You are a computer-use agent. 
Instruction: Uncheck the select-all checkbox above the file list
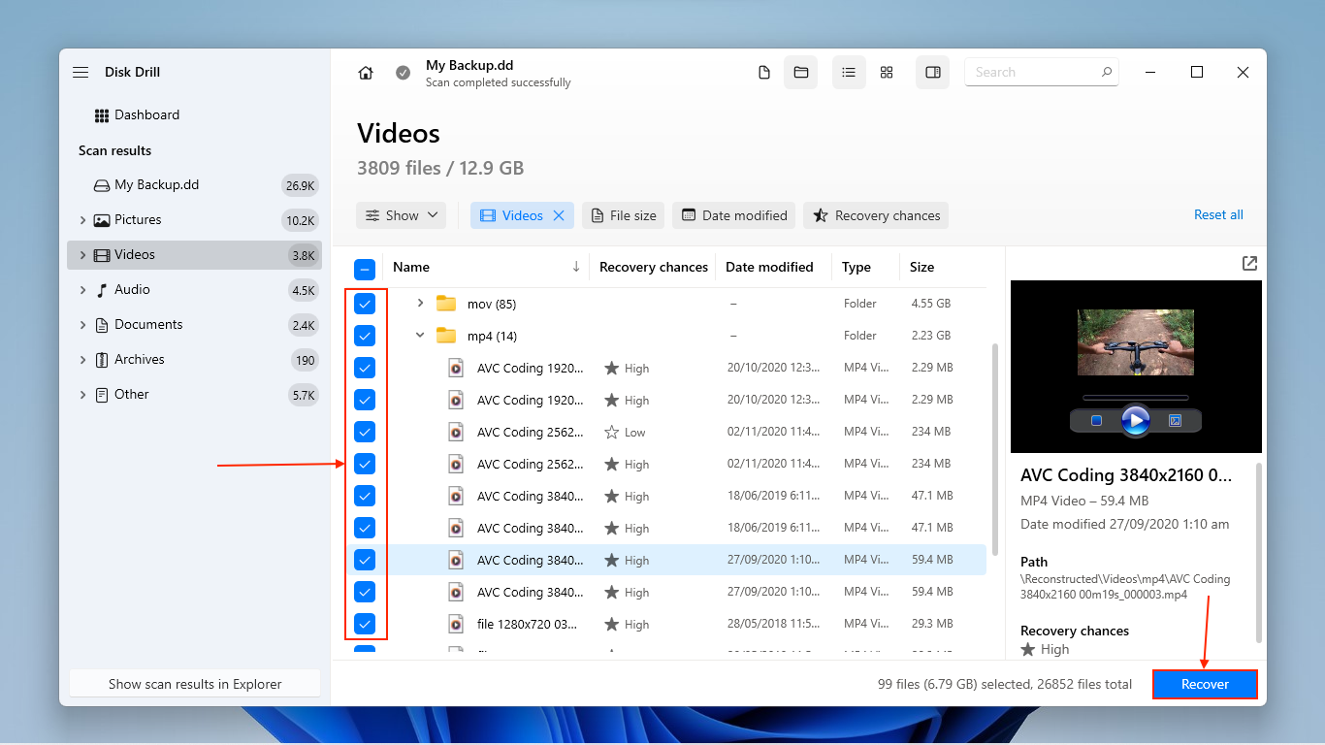coord(365,269)
